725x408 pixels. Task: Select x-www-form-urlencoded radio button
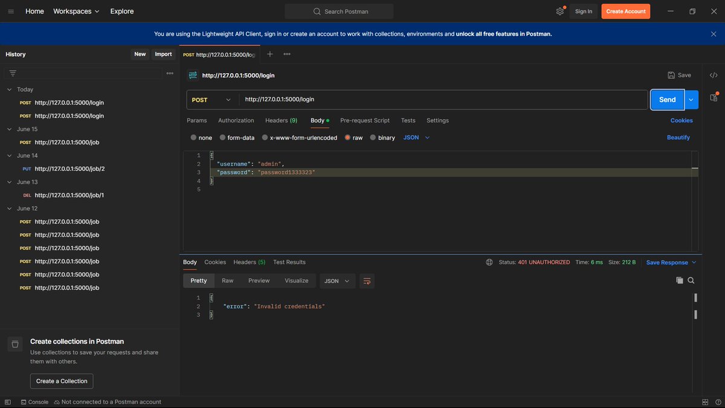click(265, 138)
